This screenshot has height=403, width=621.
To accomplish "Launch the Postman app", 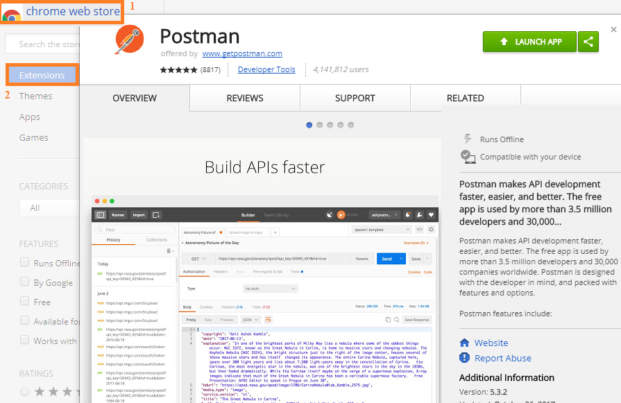I will 529,42.
